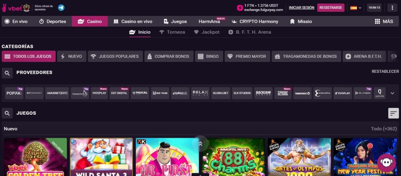Switch to the Inicio tab
Image resolution: width=401 pixels, height=176 pixels.
point(140,32)
